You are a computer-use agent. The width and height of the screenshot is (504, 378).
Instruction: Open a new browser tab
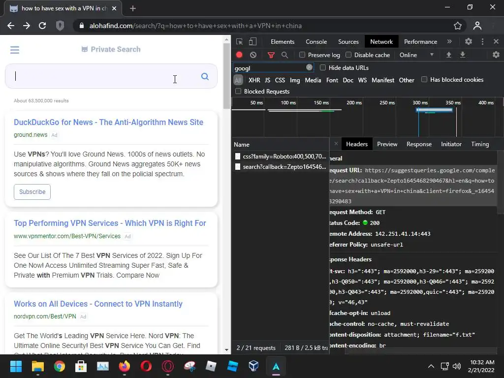pos(133,8)
